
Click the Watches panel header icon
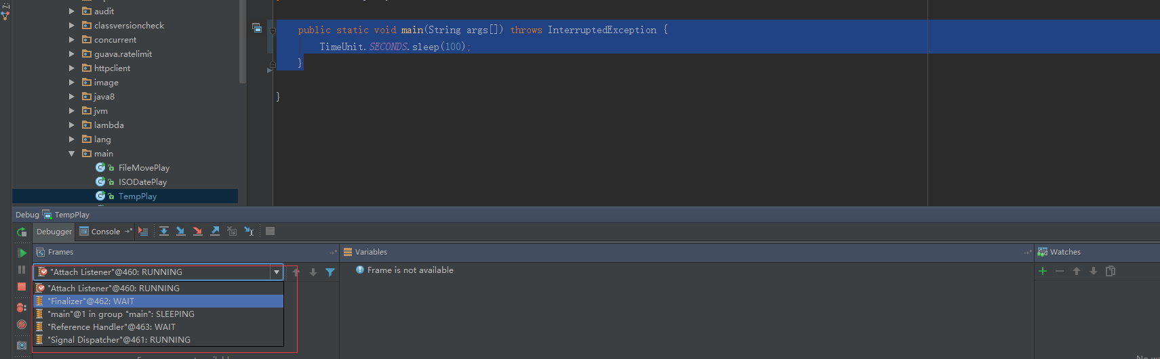[x=1043, y=252]
